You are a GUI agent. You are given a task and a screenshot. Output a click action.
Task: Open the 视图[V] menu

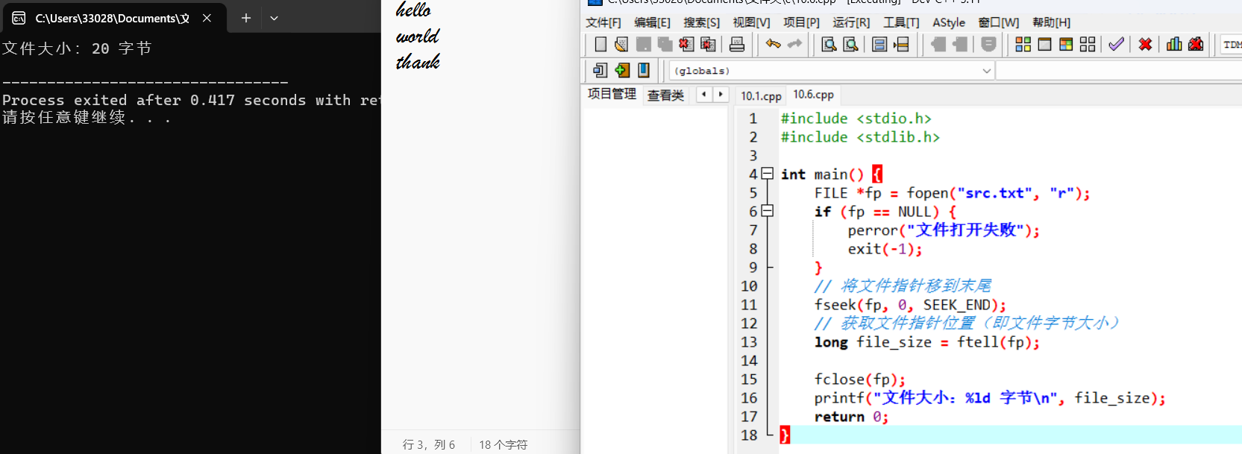click(751, 22)
